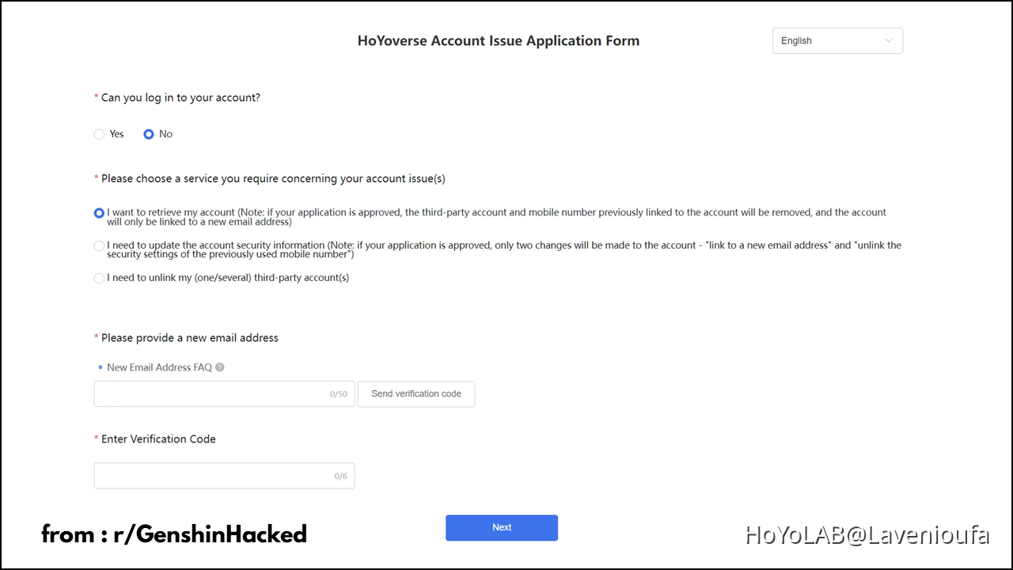Click the asterisk next to Enter Verification Code
This screenshot has height=570, width=1013.
point(95,438)
